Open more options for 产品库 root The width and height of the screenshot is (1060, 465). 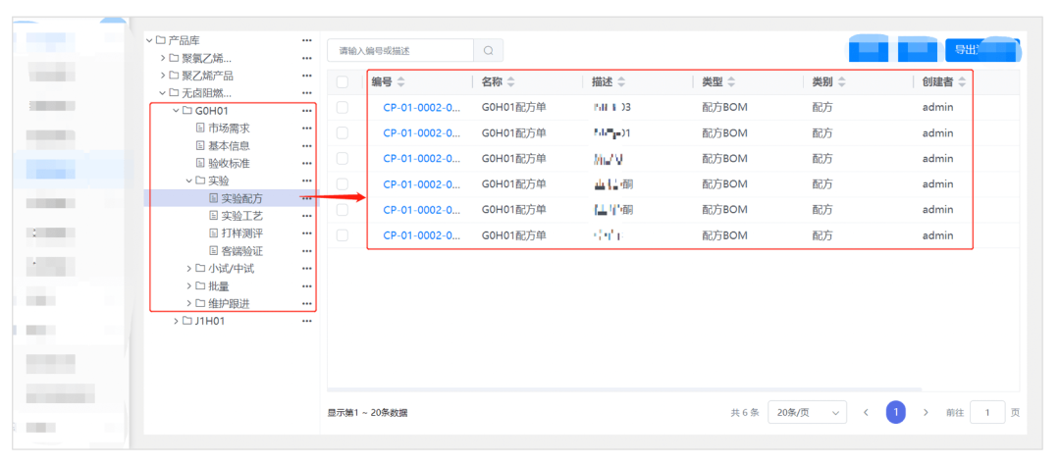[307, 40]
